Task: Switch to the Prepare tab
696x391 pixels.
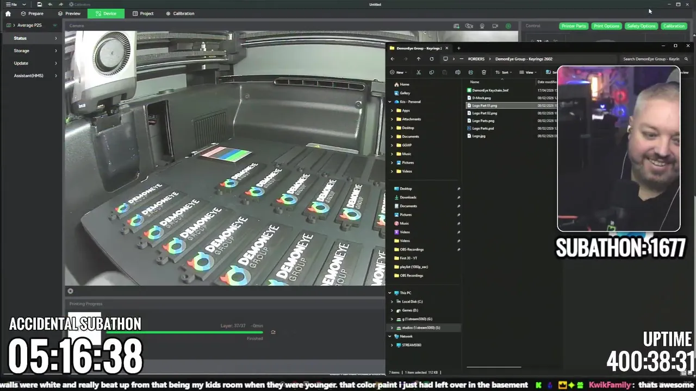Action: click(32, 14)
